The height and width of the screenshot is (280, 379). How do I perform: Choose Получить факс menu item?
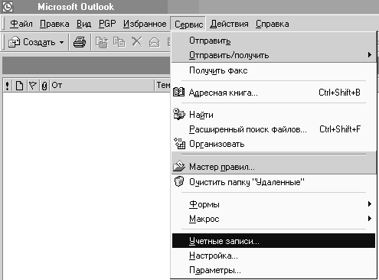coord(273,70)
